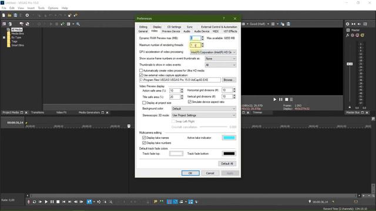Click stepper on Maximum number of rendering threads
376x211 pixels.
[203, 45]
